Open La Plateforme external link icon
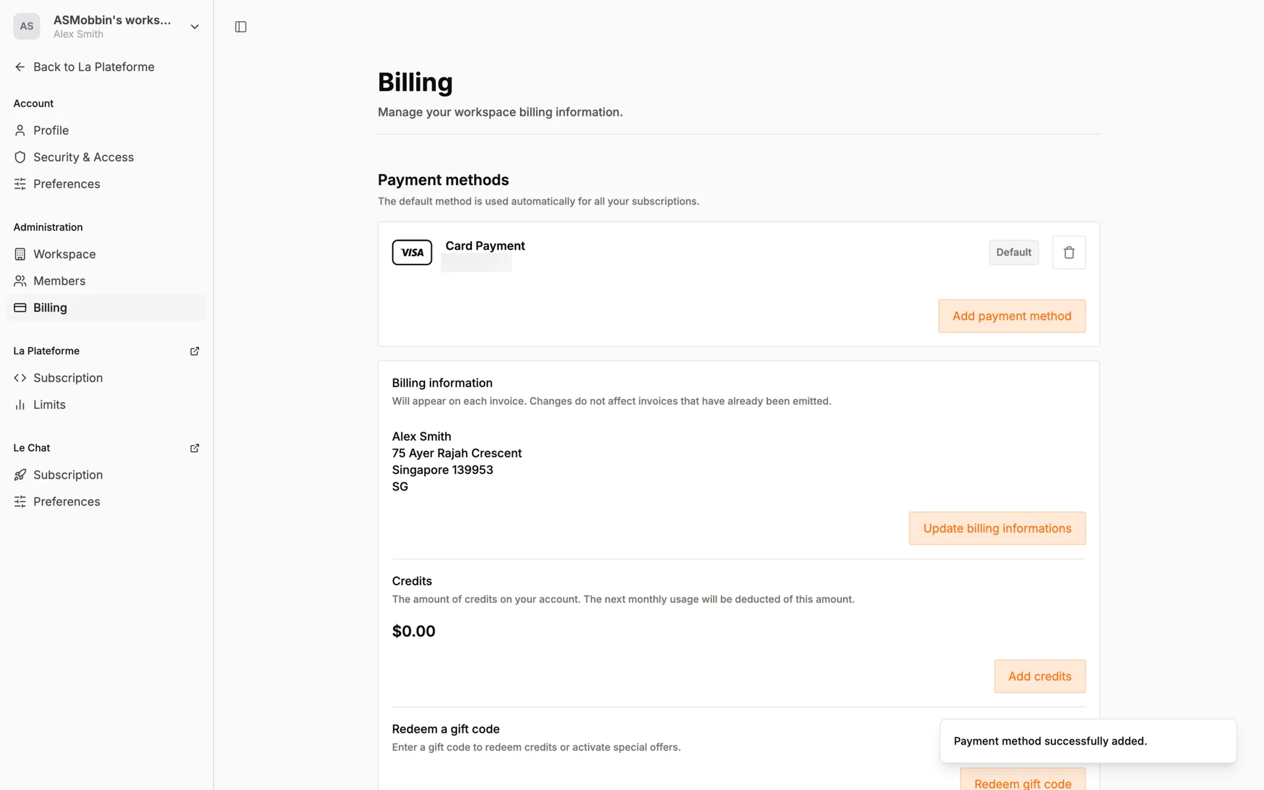The image size is (1264, 790). tap(194, 351)
